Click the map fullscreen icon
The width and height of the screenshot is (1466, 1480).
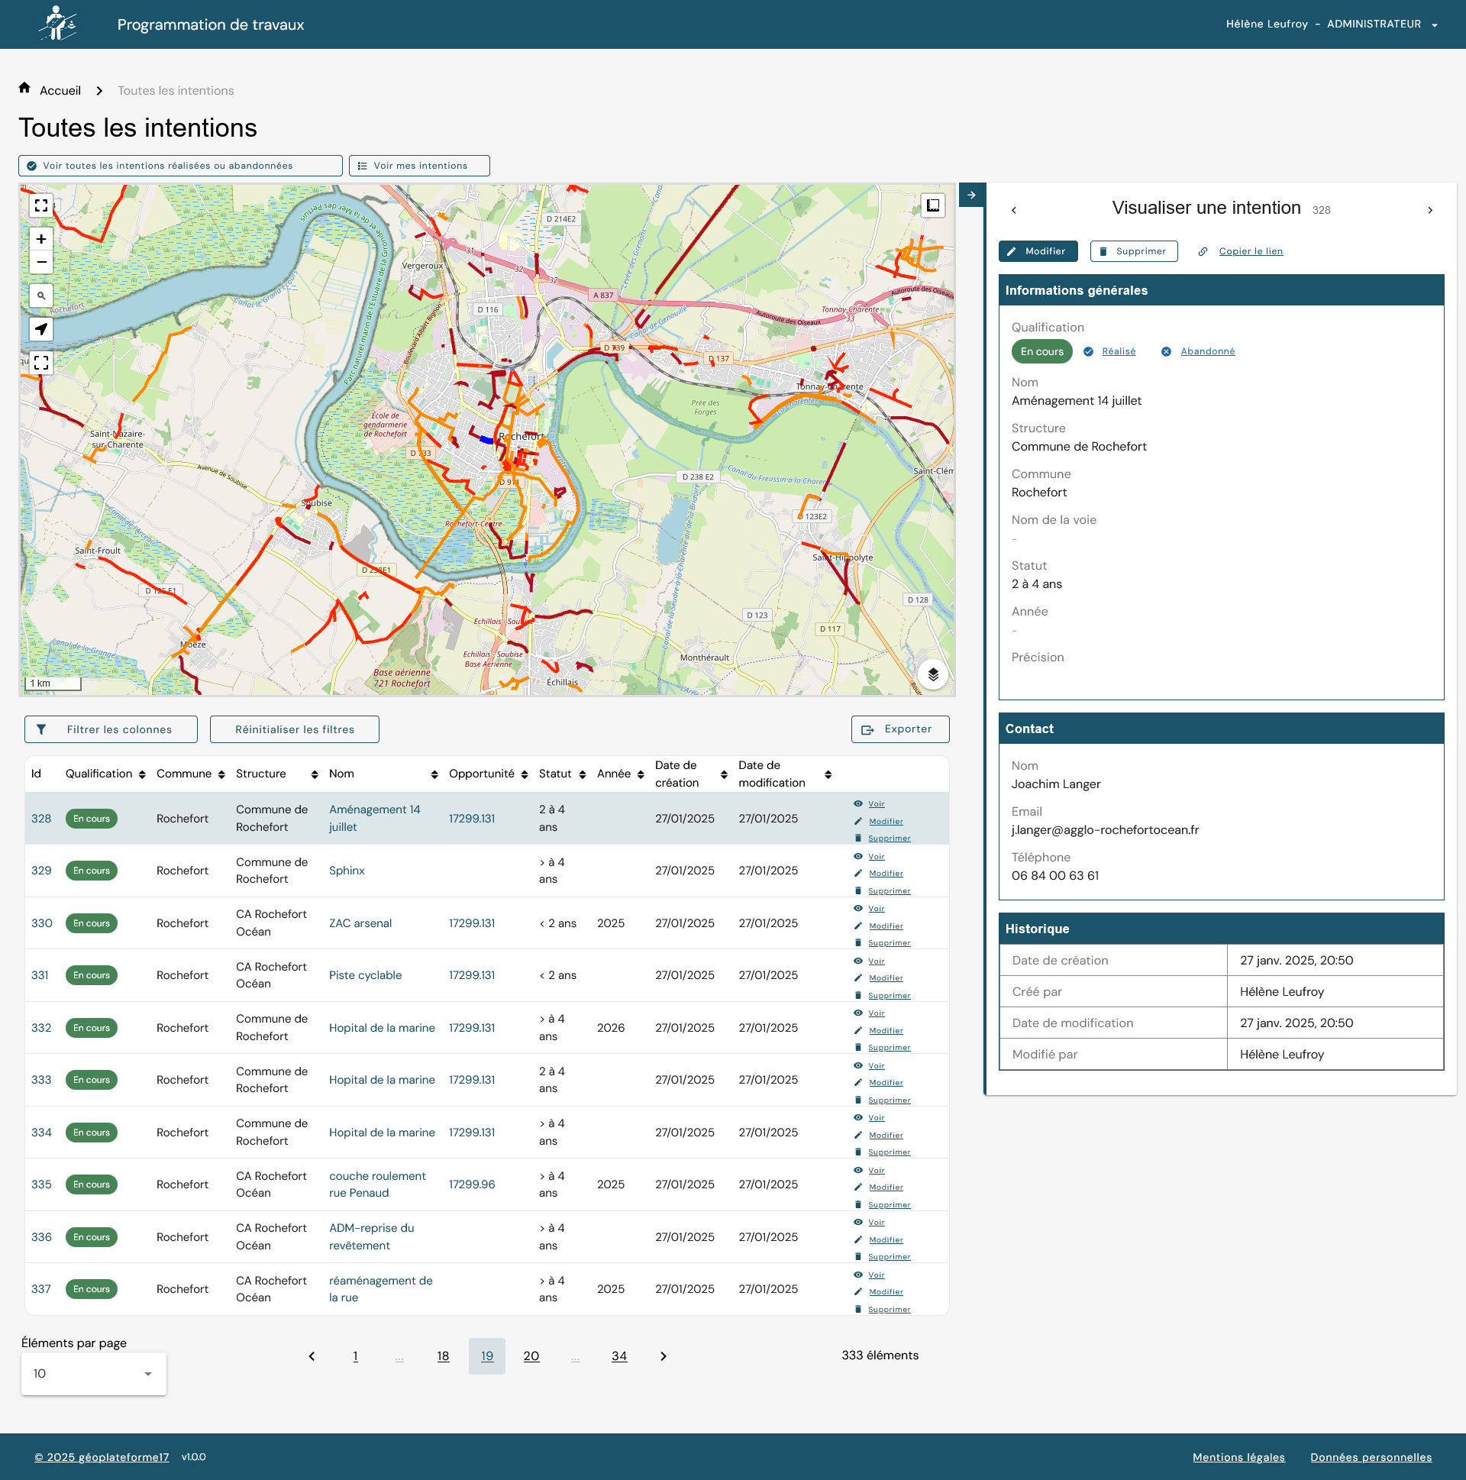[x=41, y=205]
